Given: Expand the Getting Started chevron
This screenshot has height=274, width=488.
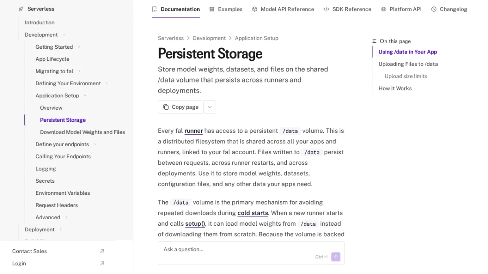Looking at the screenshot, I should [x=79, y=47].
